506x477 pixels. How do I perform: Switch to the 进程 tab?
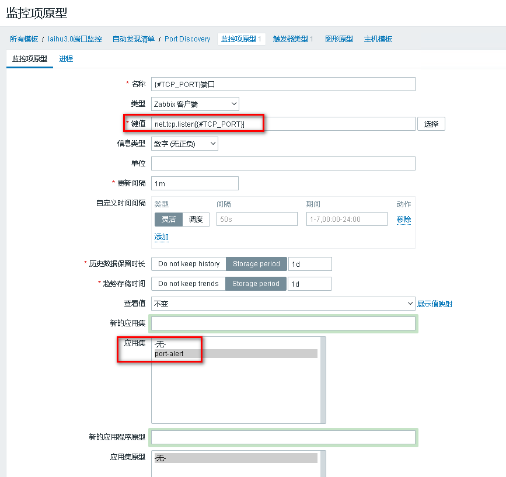pyautogui.click(x=66, y=59)
